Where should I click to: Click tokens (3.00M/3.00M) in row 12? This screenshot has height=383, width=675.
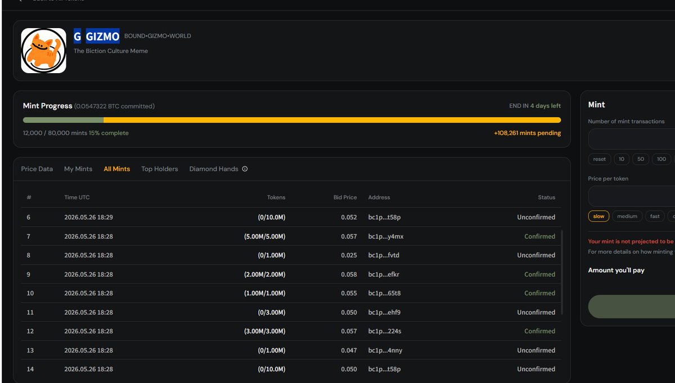[x=264, y=331]
